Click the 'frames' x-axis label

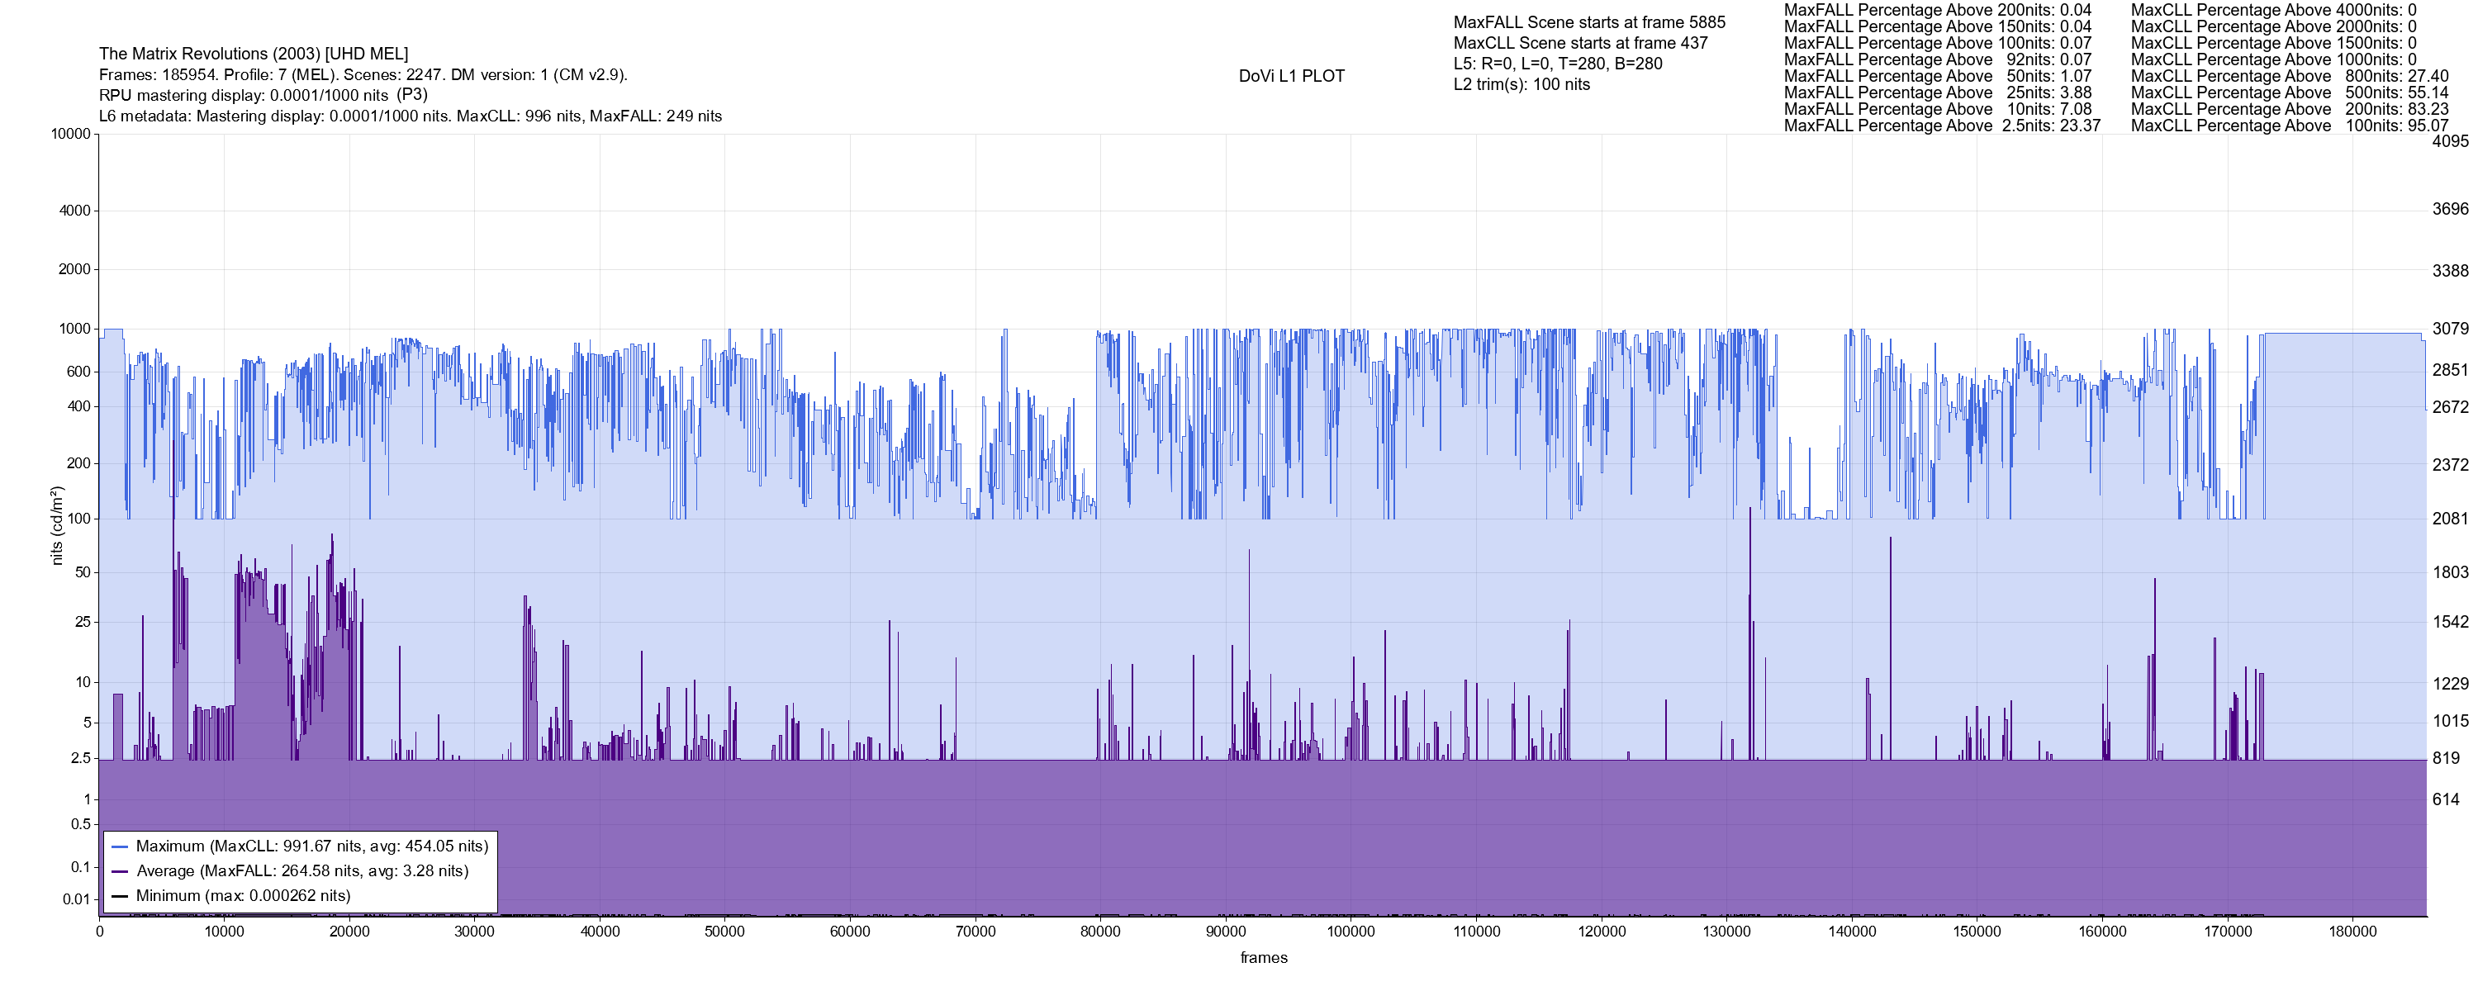1263,957
